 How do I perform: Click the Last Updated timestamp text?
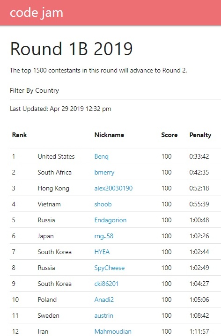click(60, 109)
